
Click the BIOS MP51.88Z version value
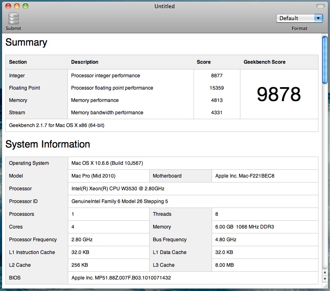click(x=121, y=278)
